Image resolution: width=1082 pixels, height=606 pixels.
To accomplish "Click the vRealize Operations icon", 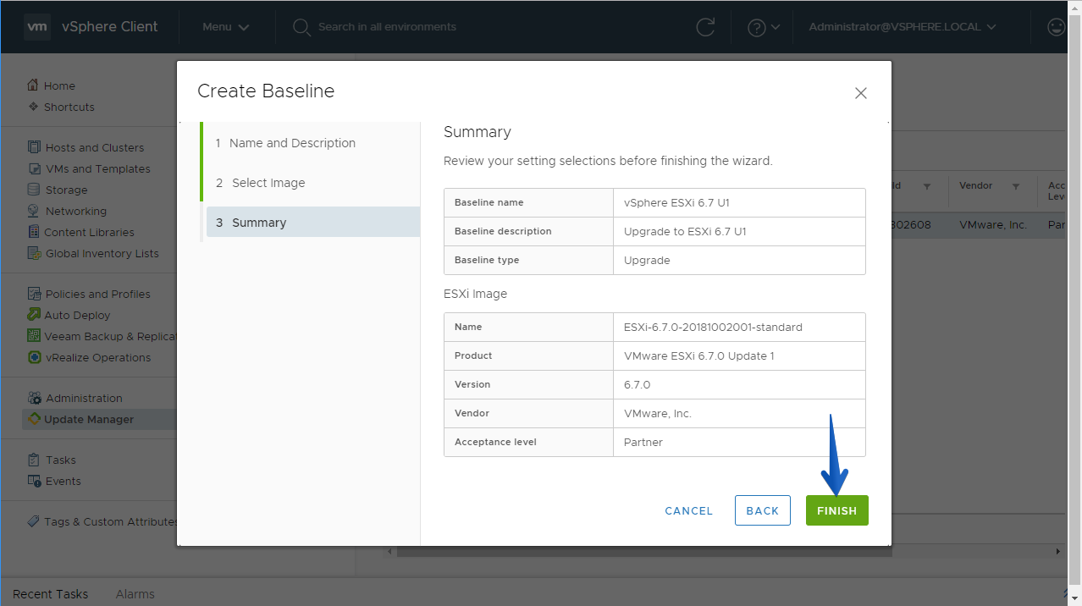I will coord(34,357).
